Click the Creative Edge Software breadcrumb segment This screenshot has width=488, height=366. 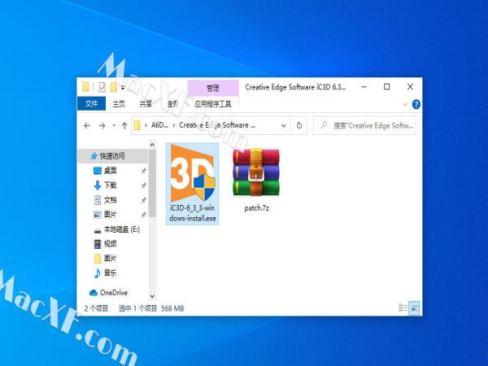pyautogui.click(x=217, y=125)
